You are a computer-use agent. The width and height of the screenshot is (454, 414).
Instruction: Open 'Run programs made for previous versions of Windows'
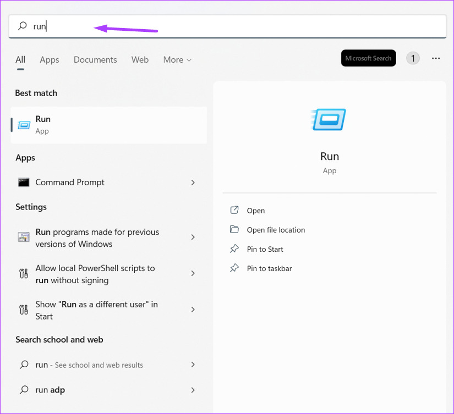(108, 238)
